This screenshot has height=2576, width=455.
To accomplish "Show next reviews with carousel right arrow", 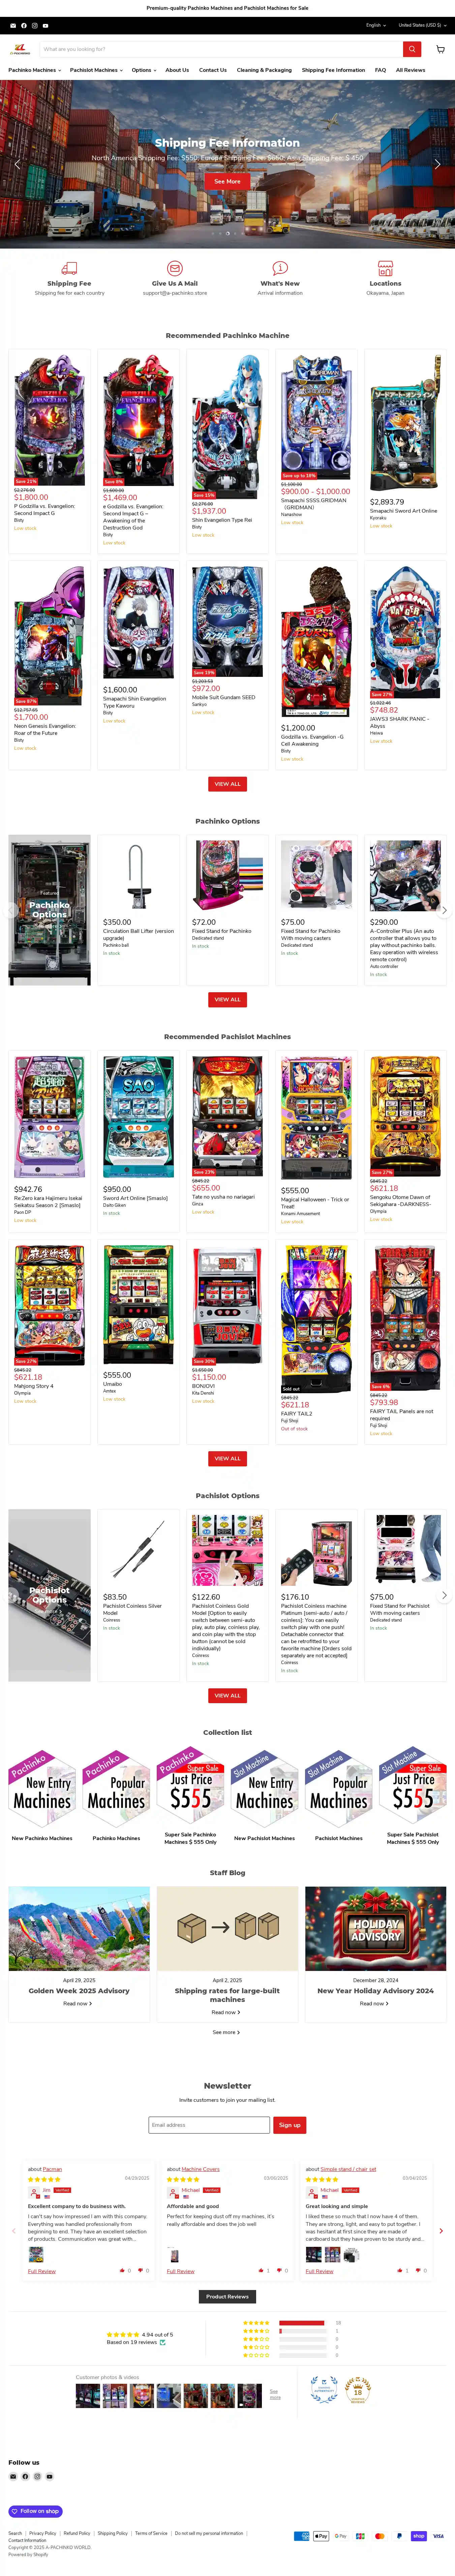I will click(x=441, y=2230).
